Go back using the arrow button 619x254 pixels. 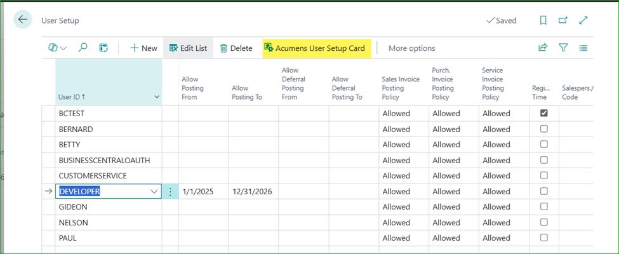pos(22,20)
